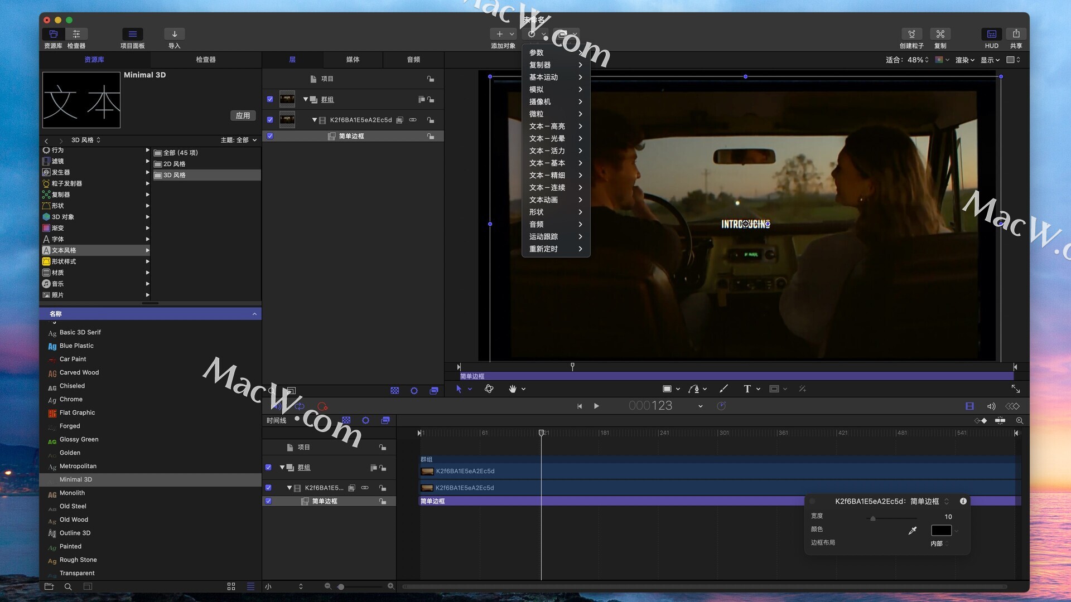Select Chrome text style in list
The image size is (1071, 602).
click(x=71, y=399)
